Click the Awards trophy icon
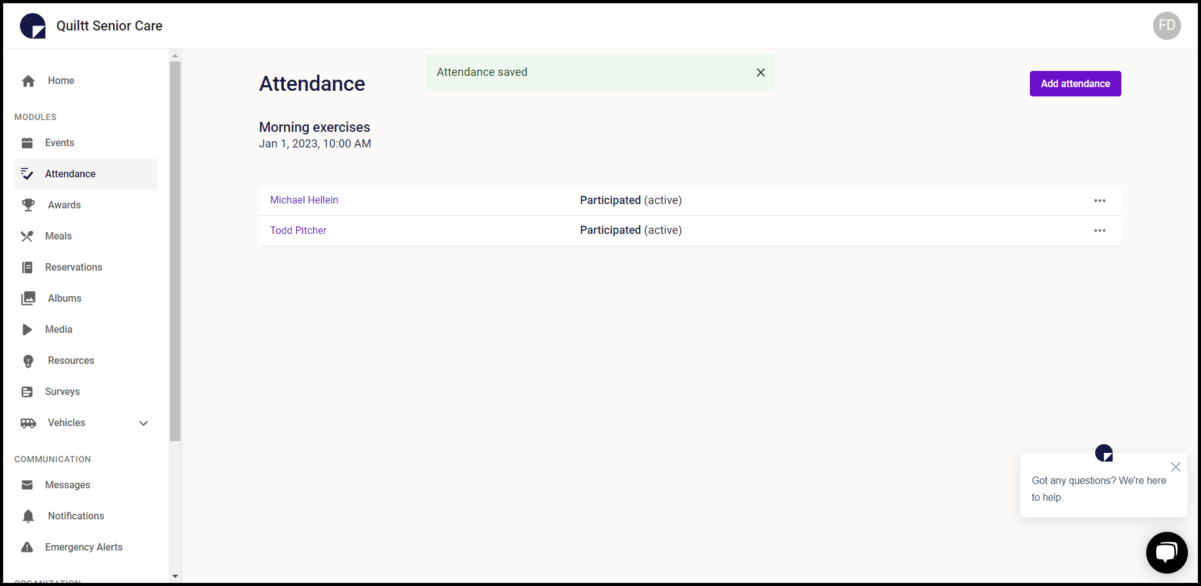The width and height of the screenshot is (1201, 586). pos(27,205)
